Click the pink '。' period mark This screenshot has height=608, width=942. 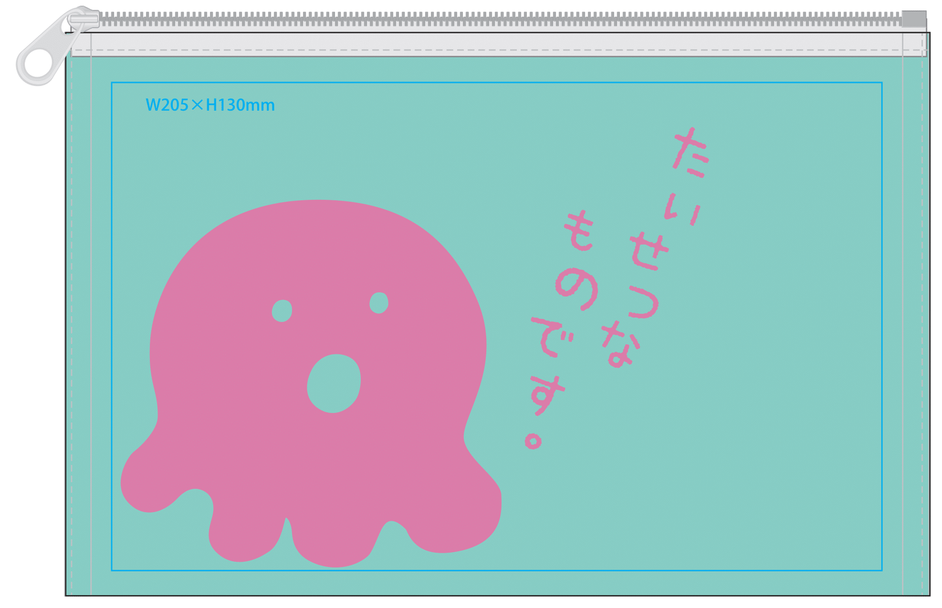pos(533,441)
